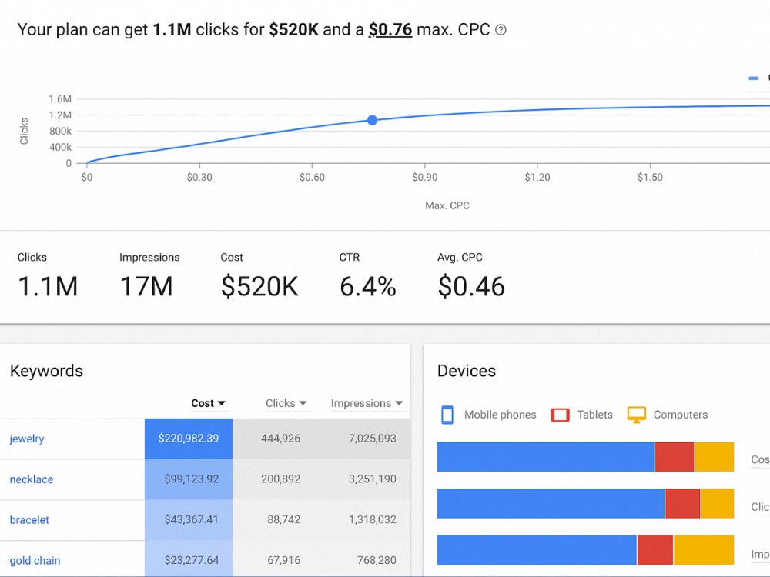This screenshot has width=770, height=577.
Task: Click the clicks value 200,892
Action: (280, 479)
